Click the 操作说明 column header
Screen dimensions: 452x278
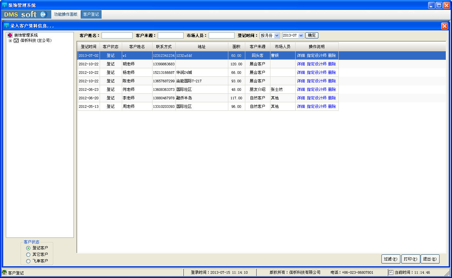point(317,47)
